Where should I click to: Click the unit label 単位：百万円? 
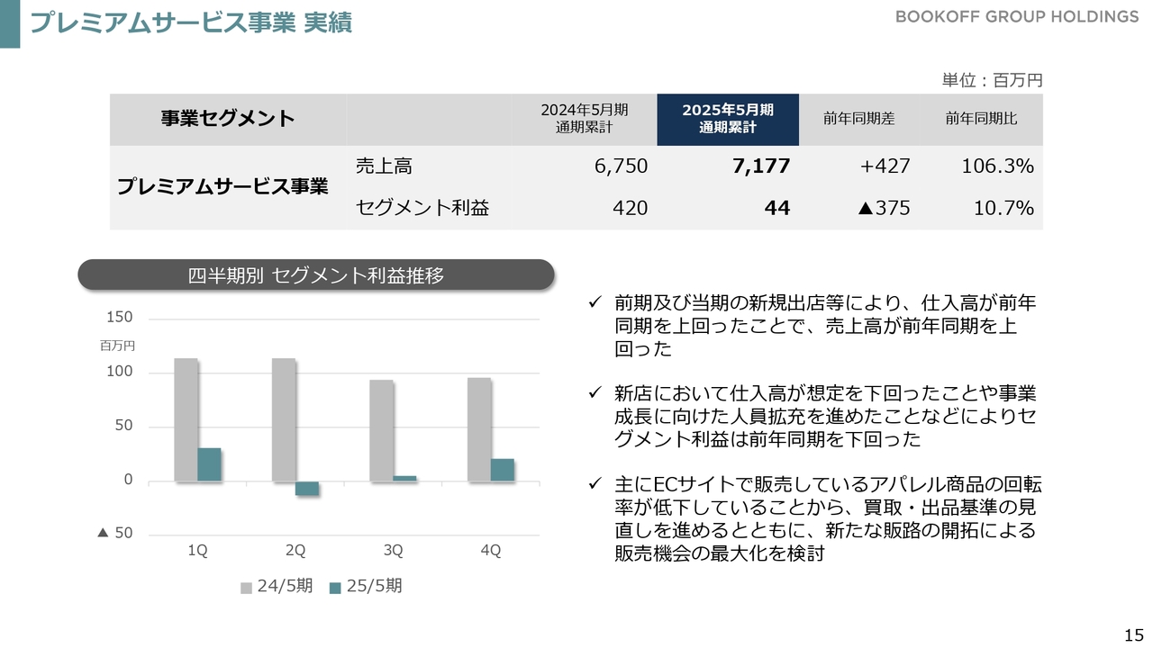(992, 80)
